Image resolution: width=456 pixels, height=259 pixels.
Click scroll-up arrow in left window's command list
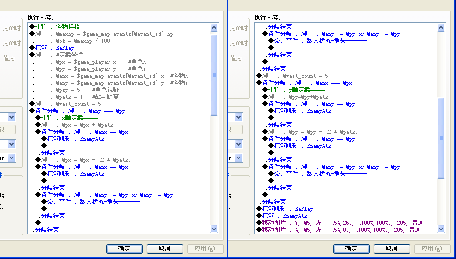[214, 28]
